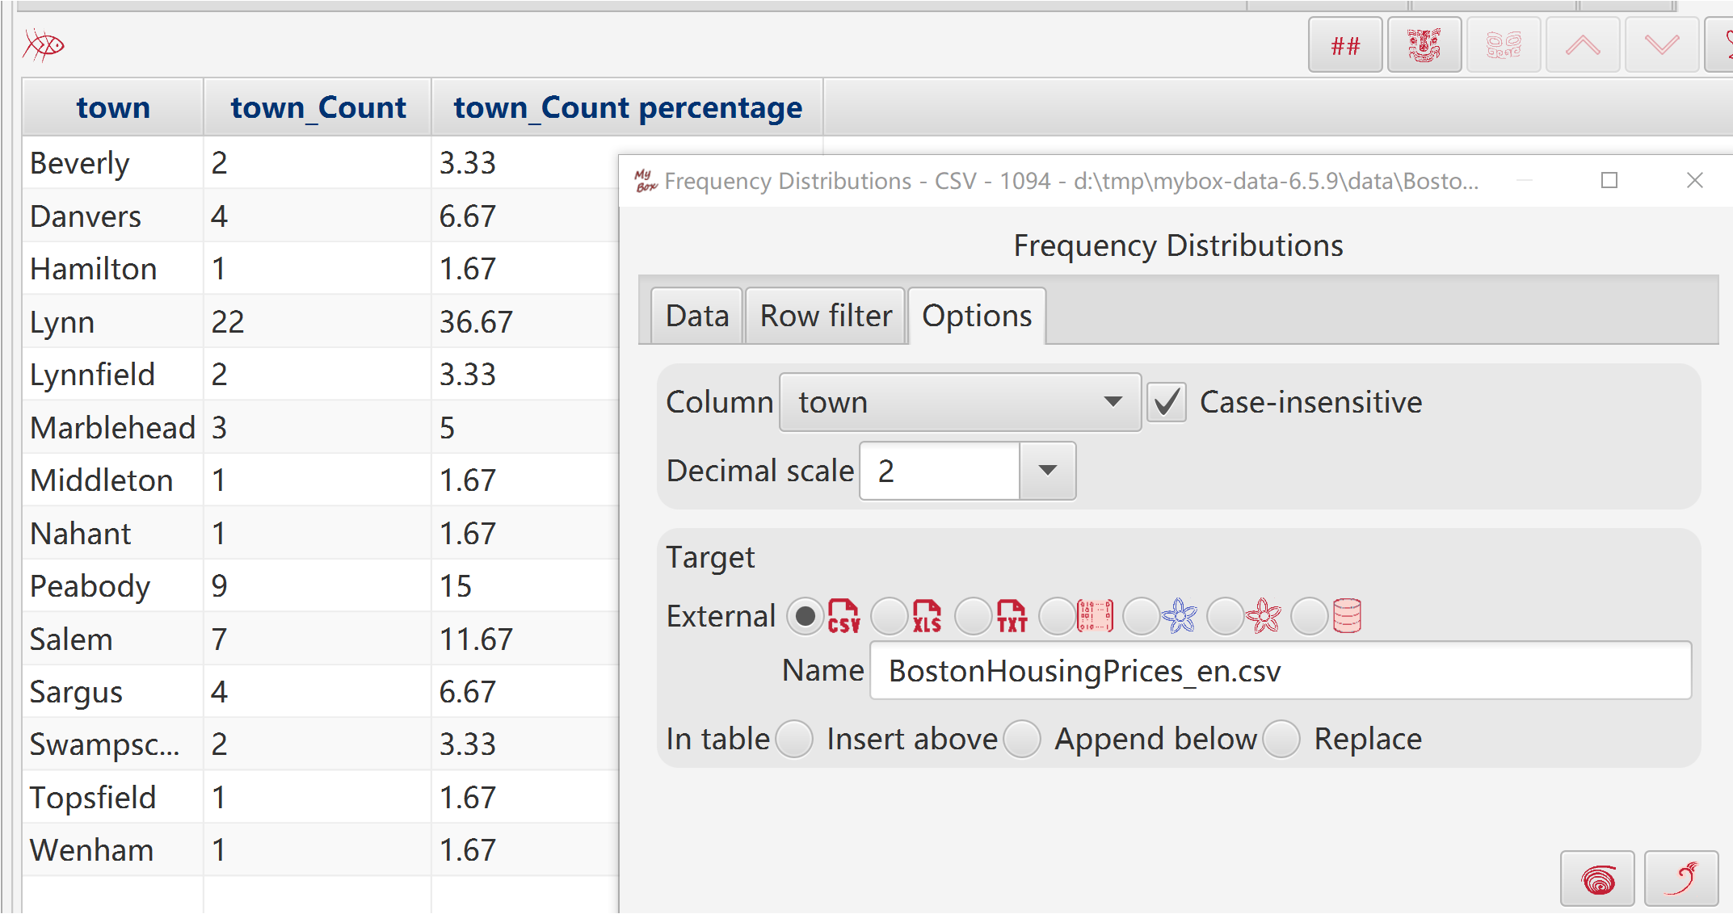This screenshot has width=1733, height=914.
Task: Click the ## toolbar button
Action: 1345,45
